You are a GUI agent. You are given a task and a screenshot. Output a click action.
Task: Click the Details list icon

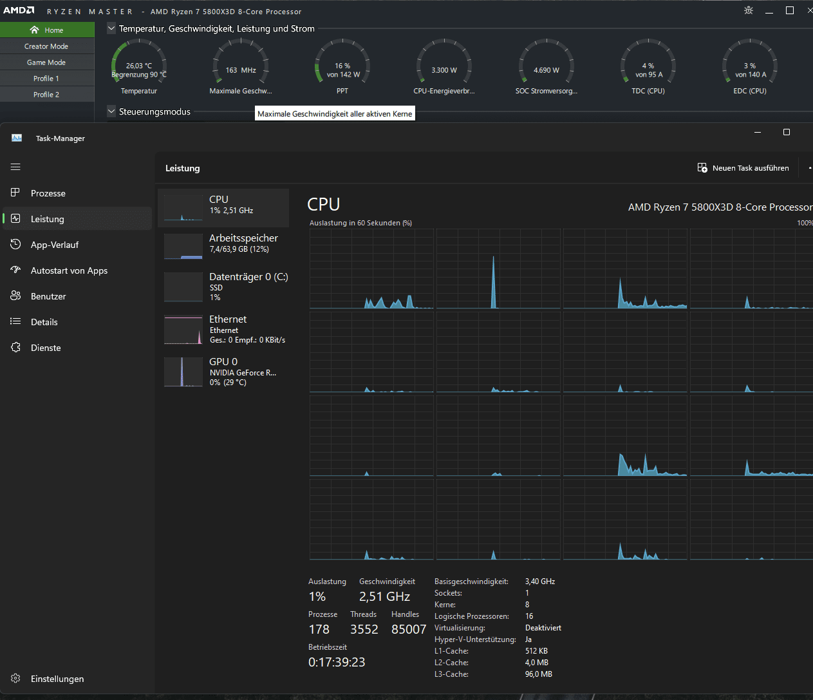pyautogui.click(x=15, y=321)
